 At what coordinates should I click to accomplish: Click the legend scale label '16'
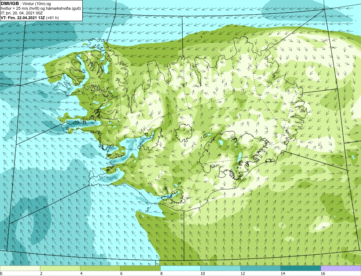[x=323, y=273]
